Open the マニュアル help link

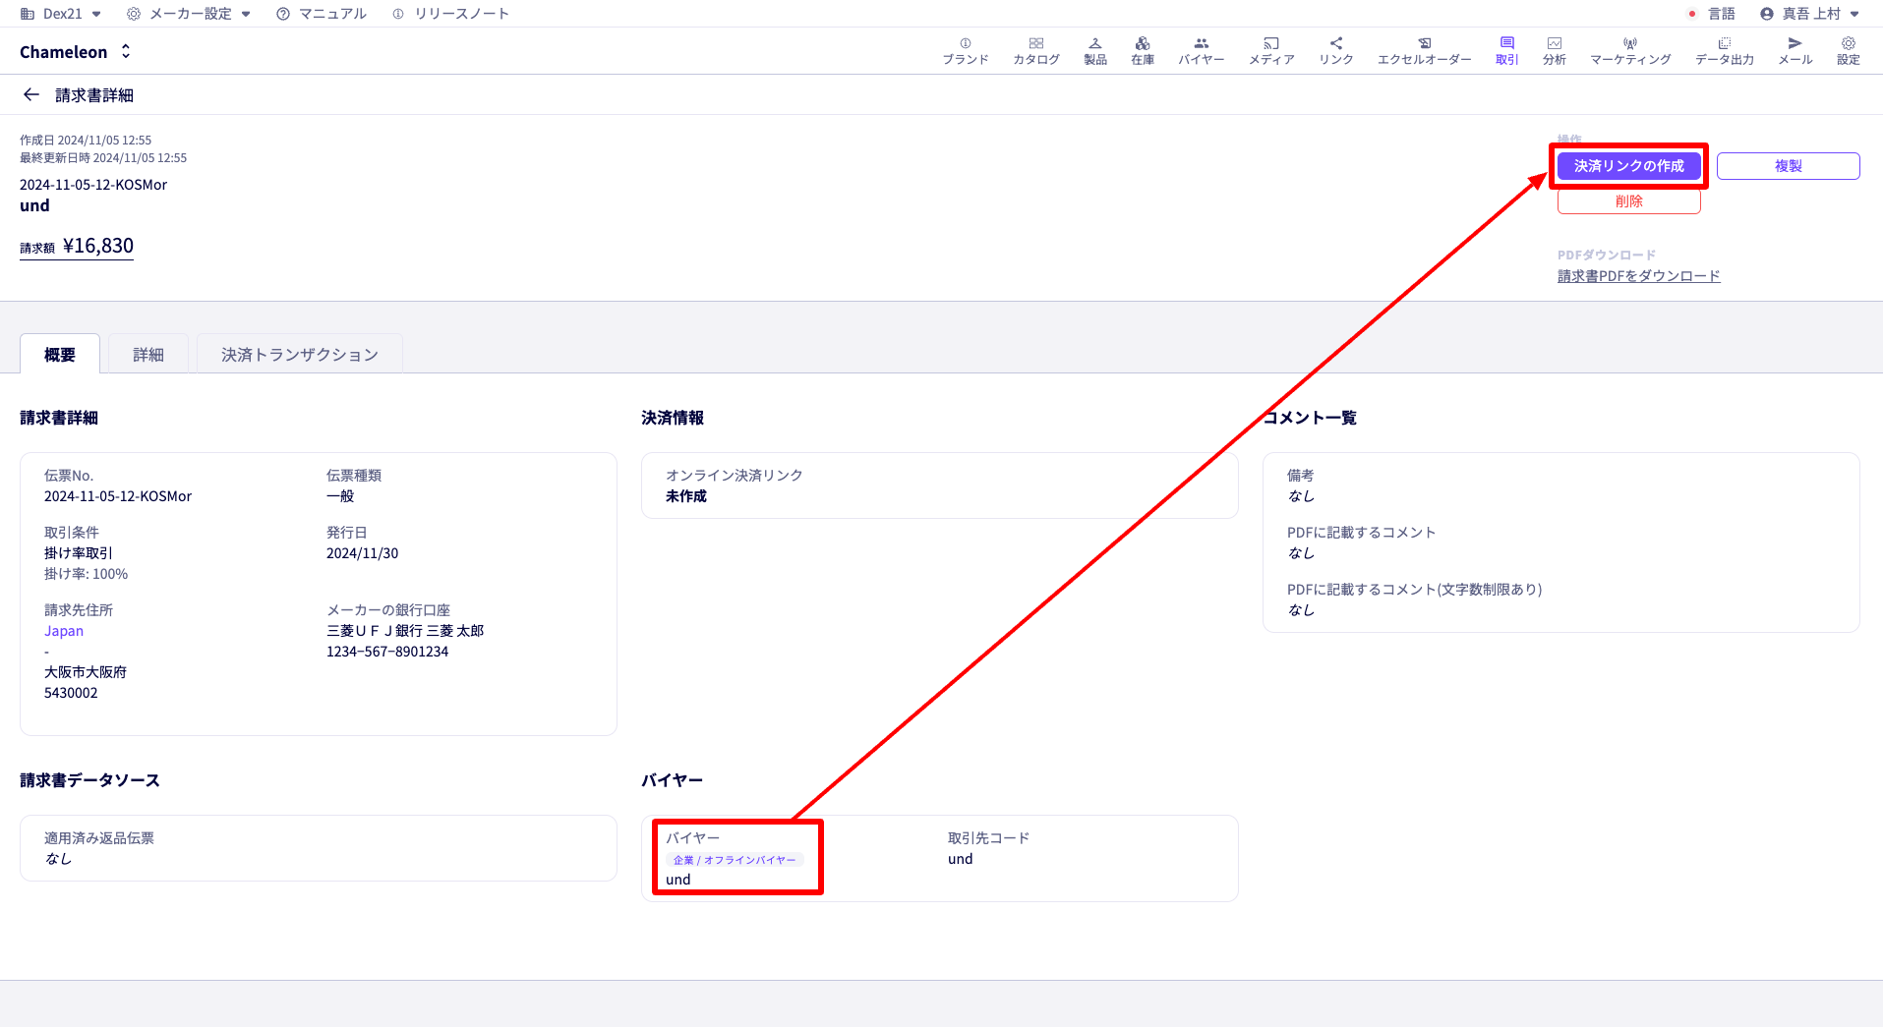(x=322, y=14)
